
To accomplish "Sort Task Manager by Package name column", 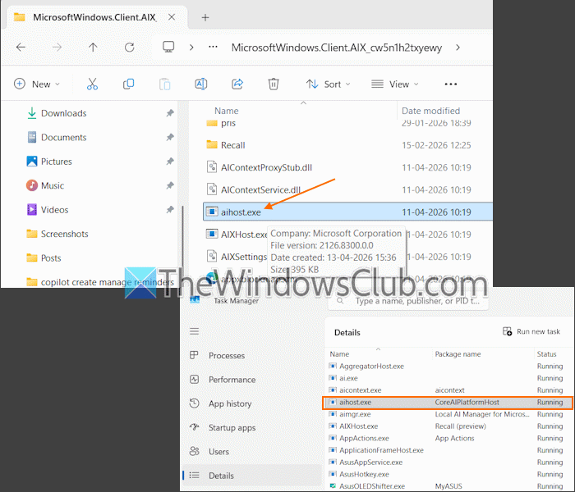I will coord(458,354).
